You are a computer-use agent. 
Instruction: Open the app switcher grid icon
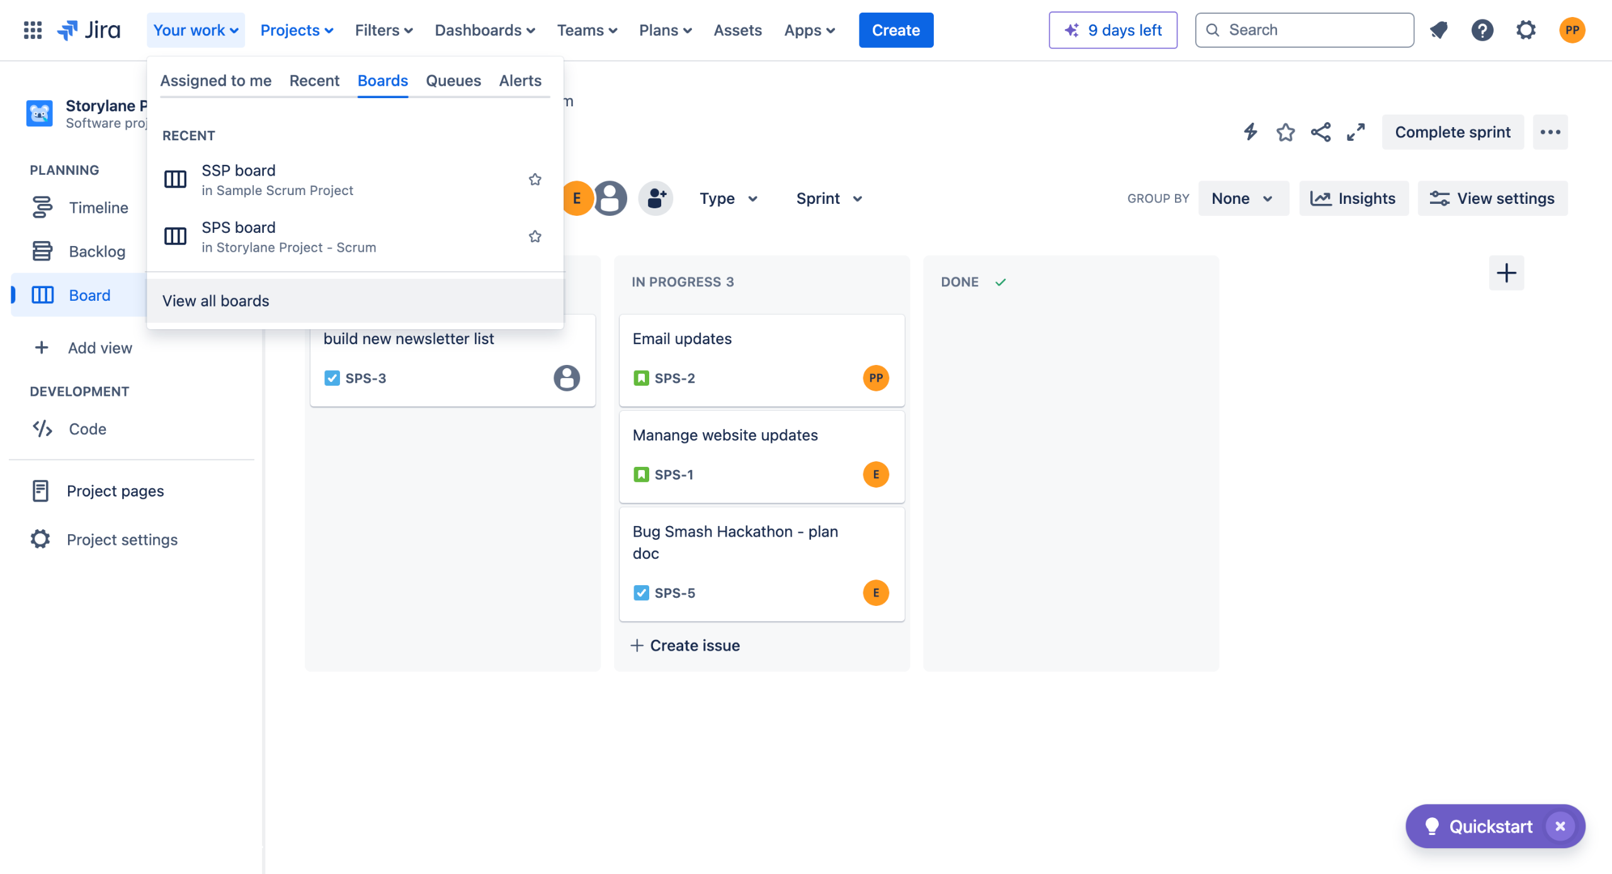pyautogui.click(x=33, y=30)
